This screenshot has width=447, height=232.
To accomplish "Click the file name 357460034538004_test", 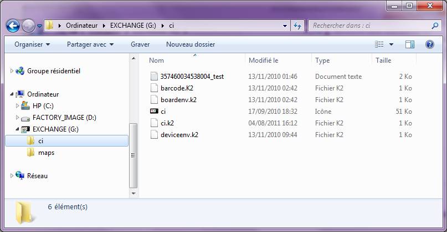I will 192,77.
